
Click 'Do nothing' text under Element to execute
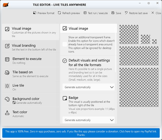pos(19,63)
